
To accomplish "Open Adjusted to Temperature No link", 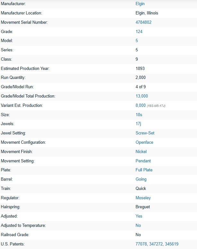I will click(138, 226).
